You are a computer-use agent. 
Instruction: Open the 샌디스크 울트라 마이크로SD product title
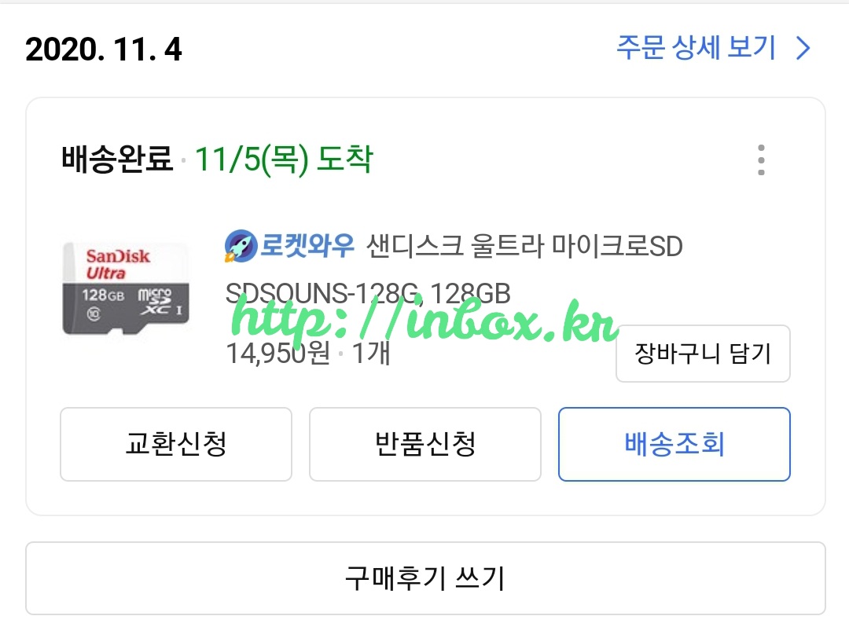tap(524, 246)
